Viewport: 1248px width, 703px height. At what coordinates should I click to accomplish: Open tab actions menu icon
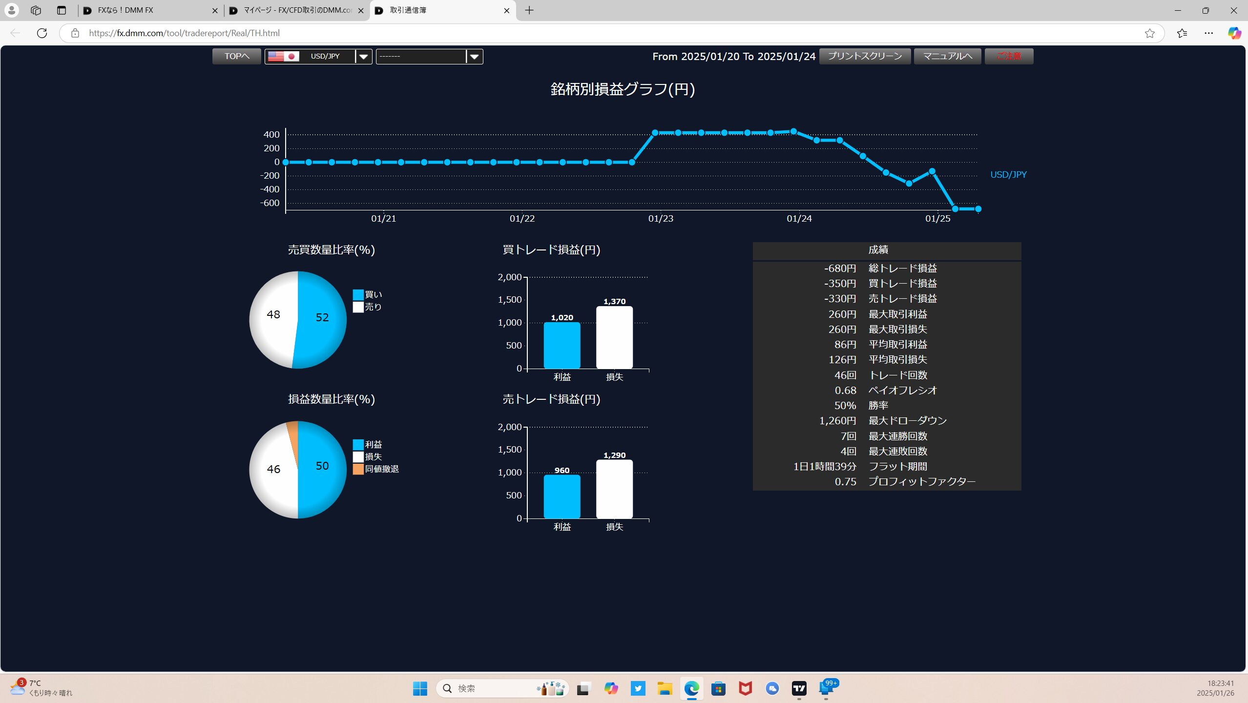(x=61, y=10)
